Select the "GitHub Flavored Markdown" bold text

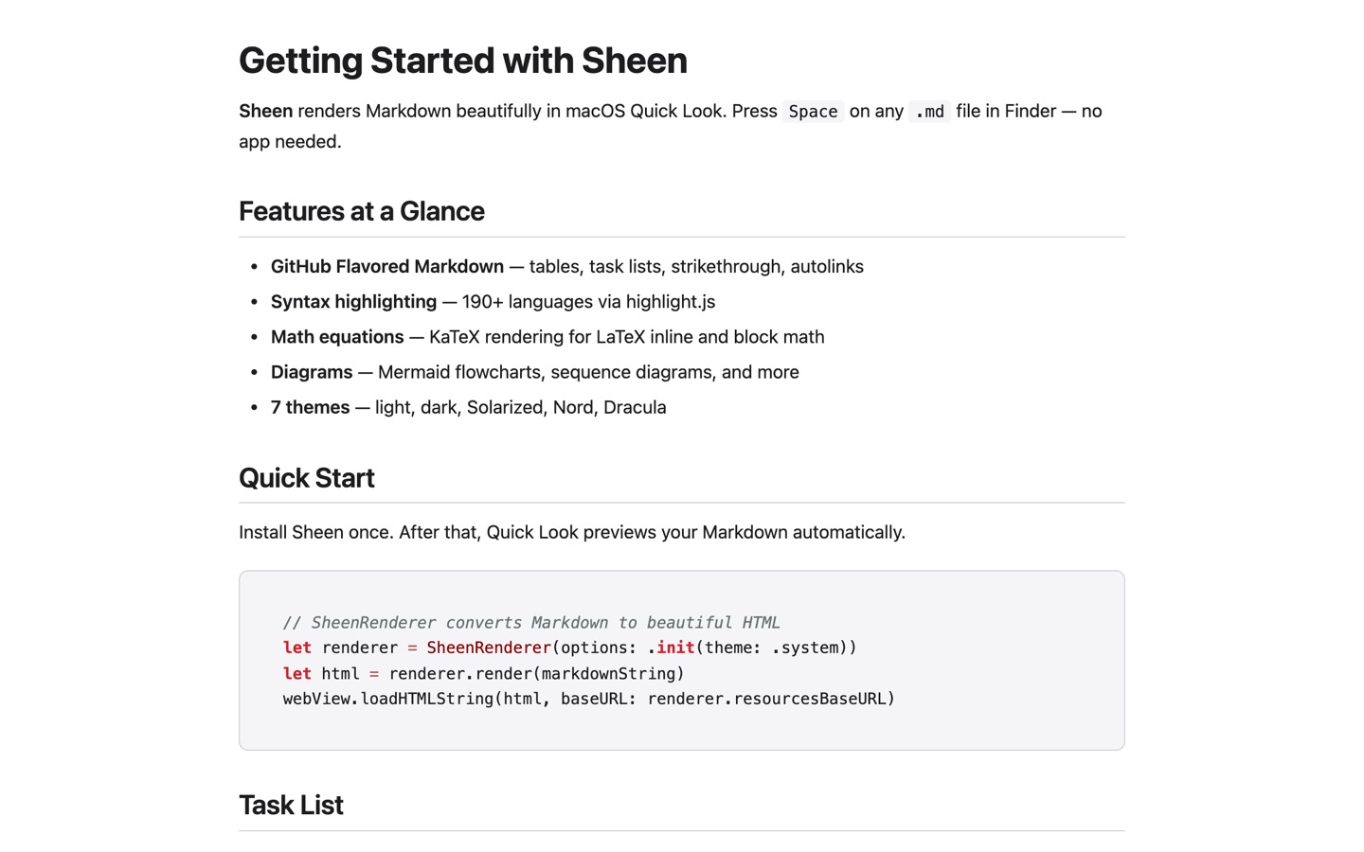coord(386,266)
